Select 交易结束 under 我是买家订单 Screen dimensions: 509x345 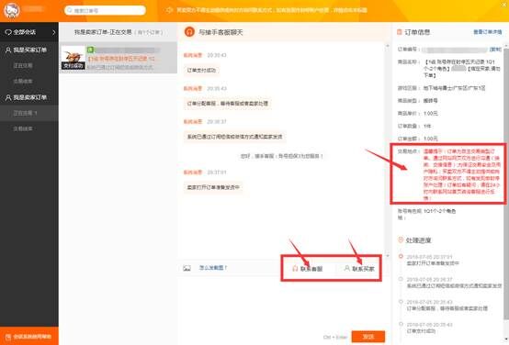23,81
